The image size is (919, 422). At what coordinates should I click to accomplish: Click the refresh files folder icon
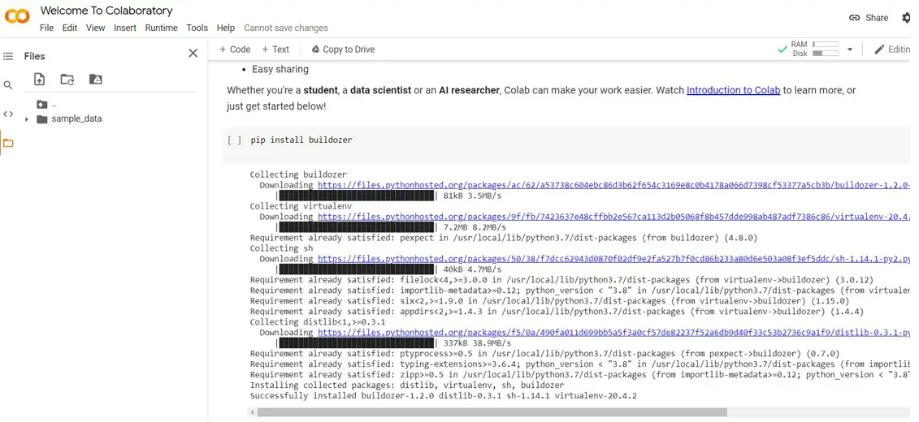pyautogui.click(x=67, y=80)
